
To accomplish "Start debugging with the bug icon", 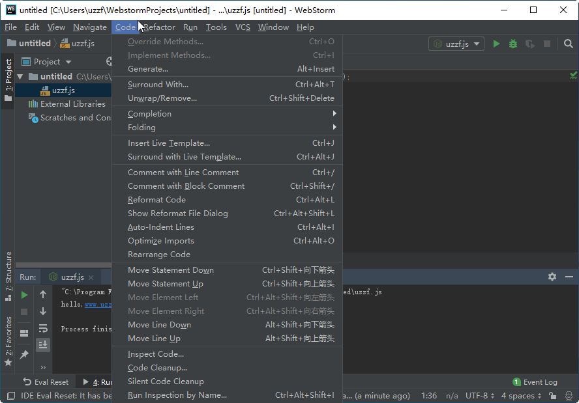I will coord(513,44).
